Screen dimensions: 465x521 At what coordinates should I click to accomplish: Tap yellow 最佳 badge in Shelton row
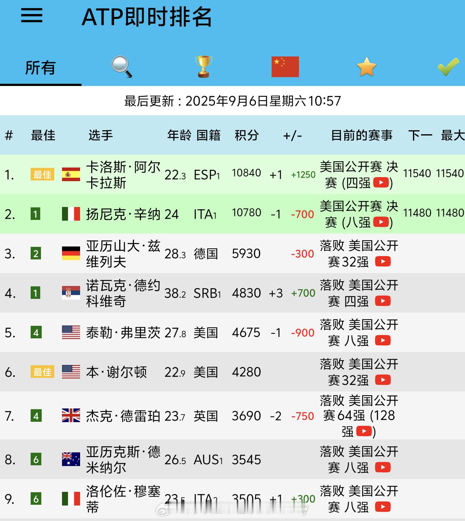(x=42, y=372)
